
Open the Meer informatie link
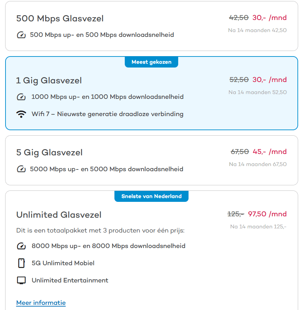pos(41,303)
